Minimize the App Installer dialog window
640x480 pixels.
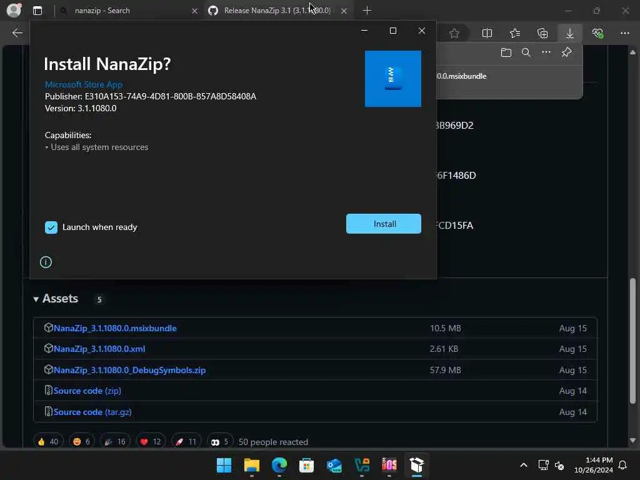[364, 31]
